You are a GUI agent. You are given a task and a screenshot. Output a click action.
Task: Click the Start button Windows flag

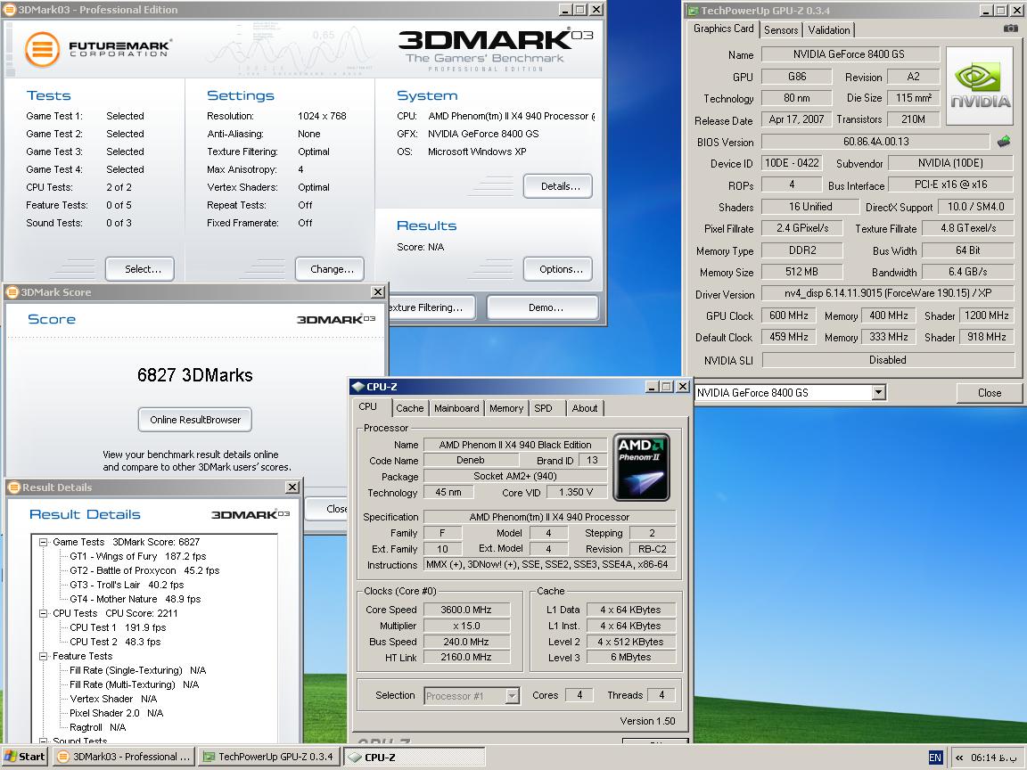(x=11, y=757)
